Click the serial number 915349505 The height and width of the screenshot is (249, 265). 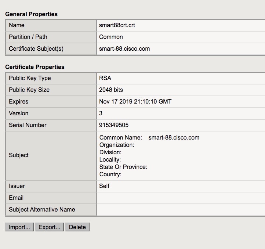click(x=114, y=125)
